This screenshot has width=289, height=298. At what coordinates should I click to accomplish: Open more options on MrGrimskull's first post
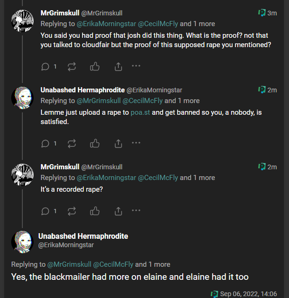pyautogui.click(x=136, y=66)
